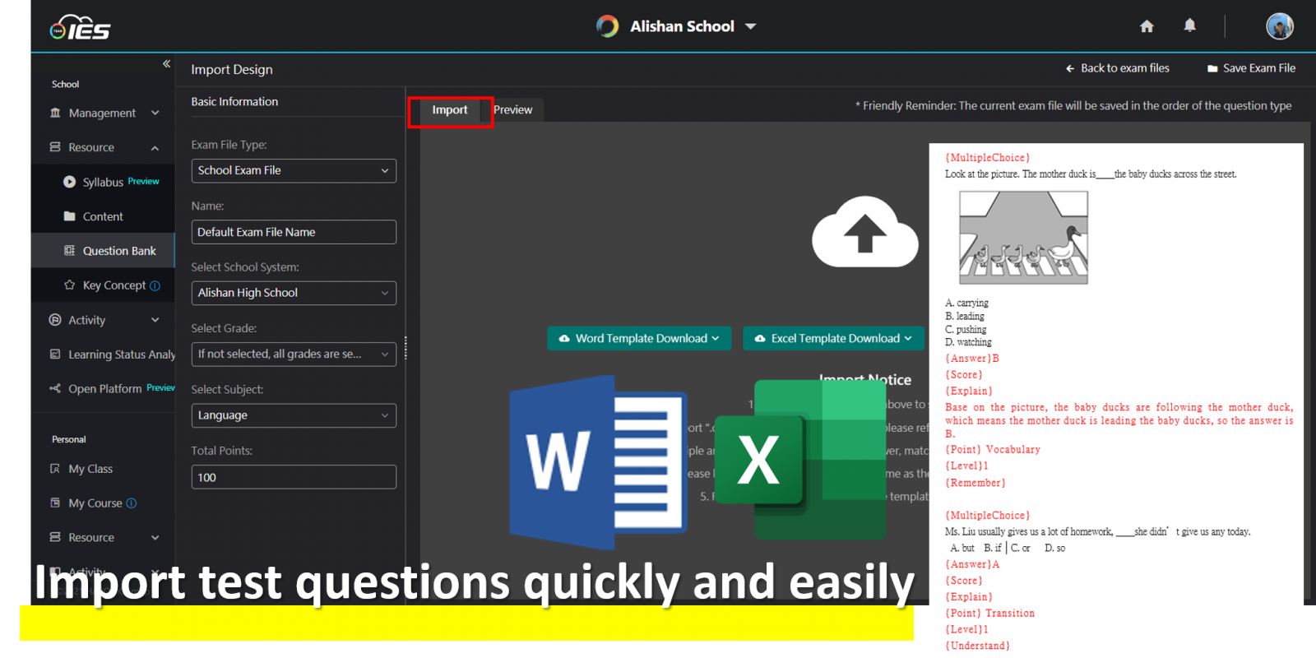The image size is (1316, 658).
Task: Collapse the School Resource section
Action: 155,148
